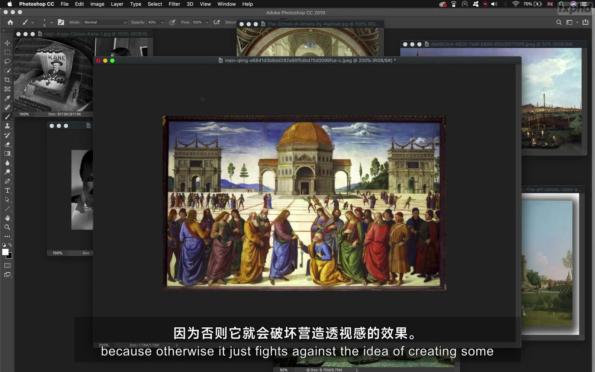Image resolution: width=595 pixels, height=372 pixels.
Task: Open Spotlight search in menu bar
Action: 562,4
